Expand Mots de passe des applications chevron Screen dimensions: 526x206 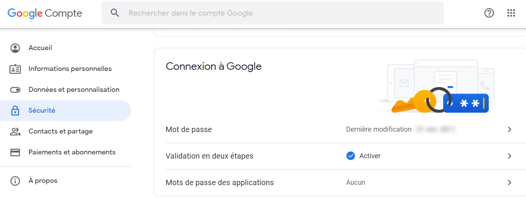pos(510,182)
